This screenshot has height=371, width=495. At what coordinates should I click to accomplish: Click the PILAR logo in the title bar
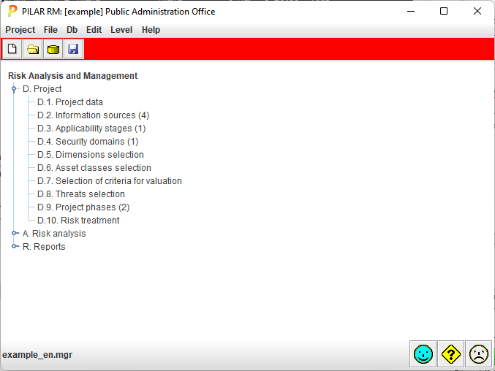point(12,12)
